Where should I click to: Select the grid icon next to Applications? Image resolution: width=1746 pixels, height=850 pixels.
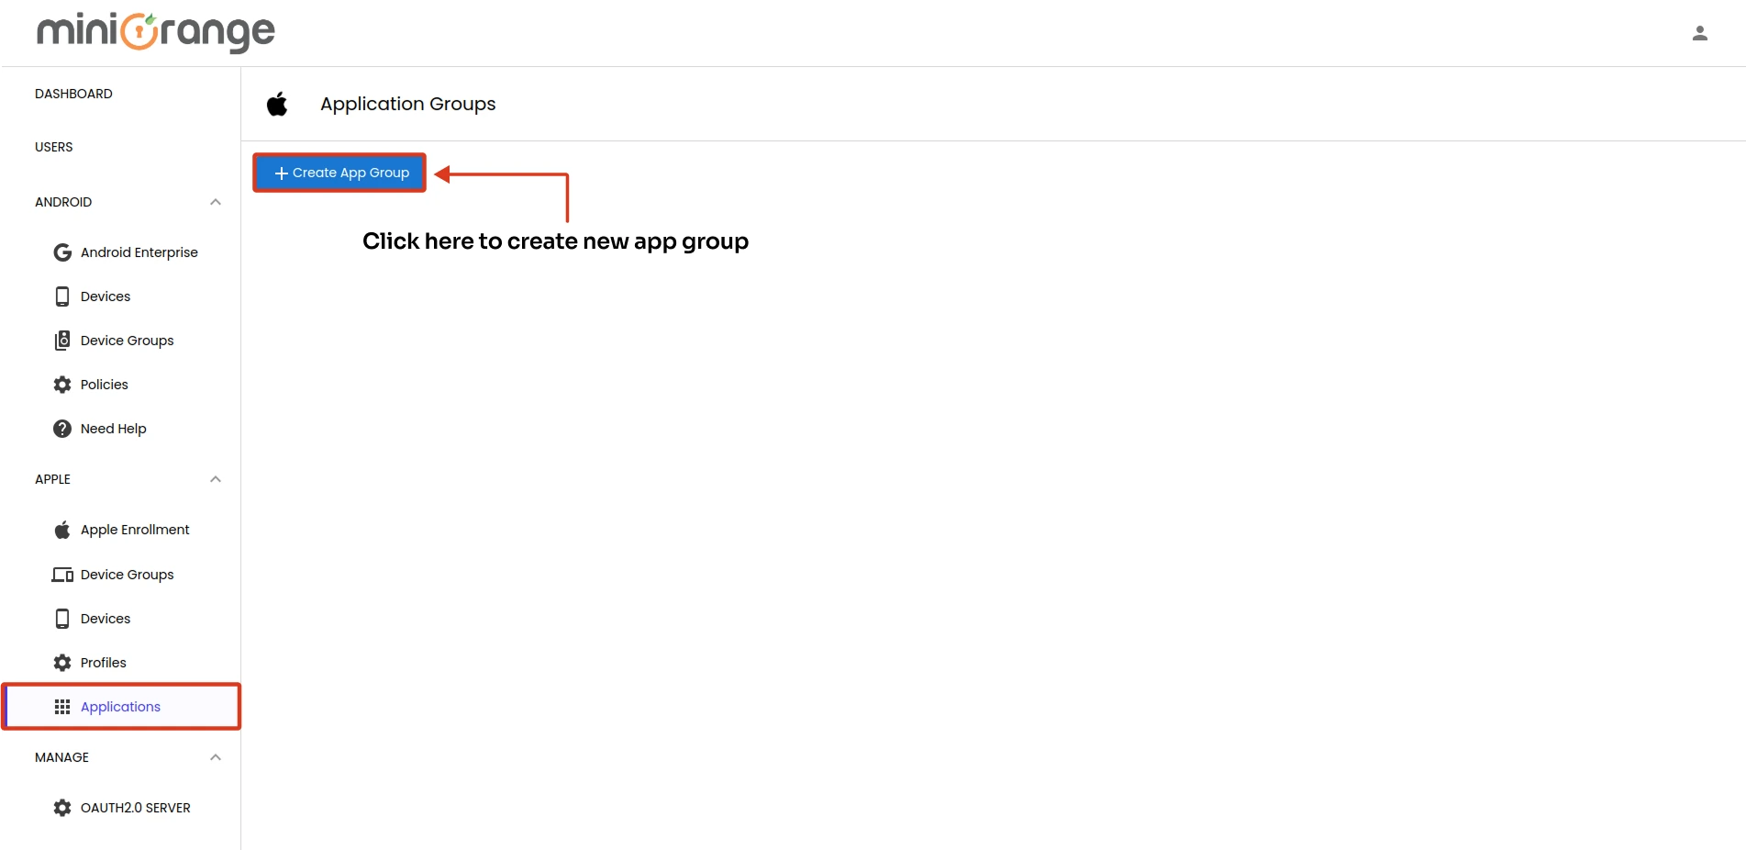click(61, 706)
